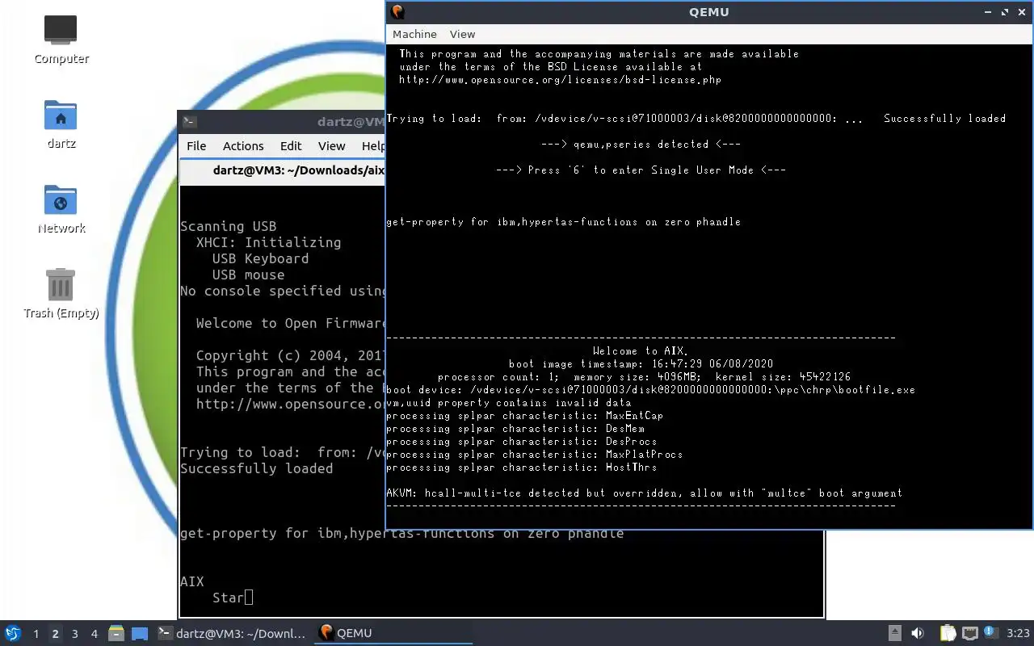1034x646 pixels.
Task: Open the volume speaker tray icon
Action: [918, 633]
